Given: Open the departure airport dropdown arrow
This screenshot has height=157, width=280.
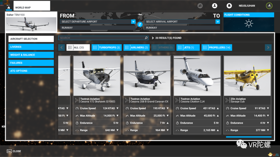Looking at the screenshot, I should point(133,21).
